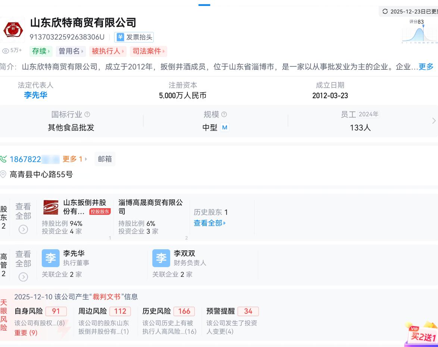Image resolution: width=438 pixels, height=347 pixels.
Task: Click the company logo of 山东欣特商贸
Action: click(x=13, y=29)
